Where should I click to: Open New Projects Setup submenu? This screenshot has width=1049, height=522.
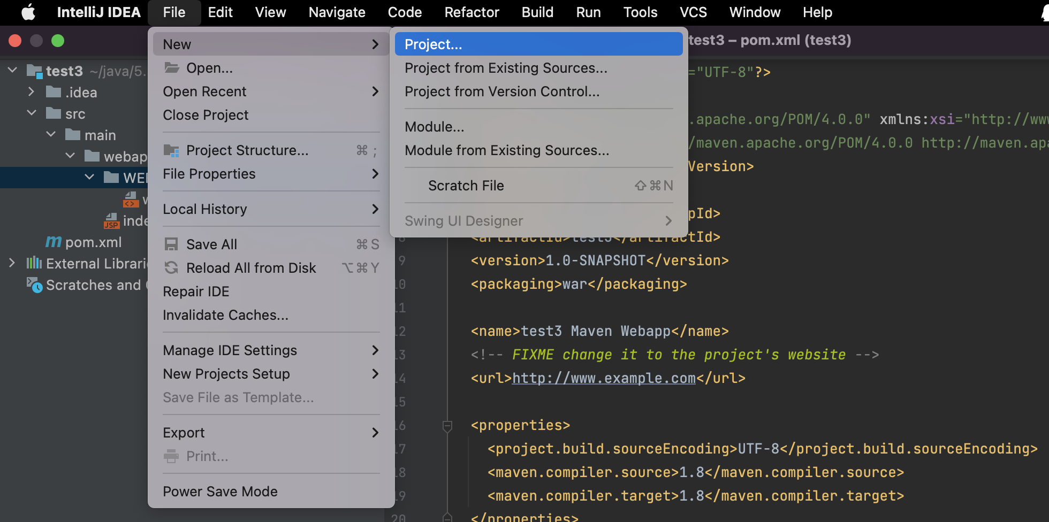pyautogui.click(x=271, y=374)
